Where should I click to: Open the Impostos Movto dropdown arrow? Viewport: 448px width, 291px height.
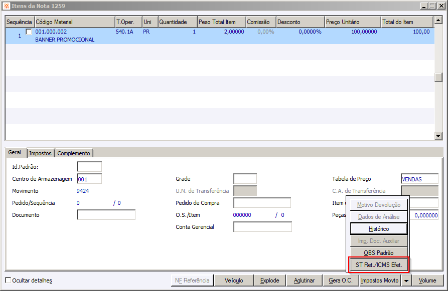pos(406,280)
